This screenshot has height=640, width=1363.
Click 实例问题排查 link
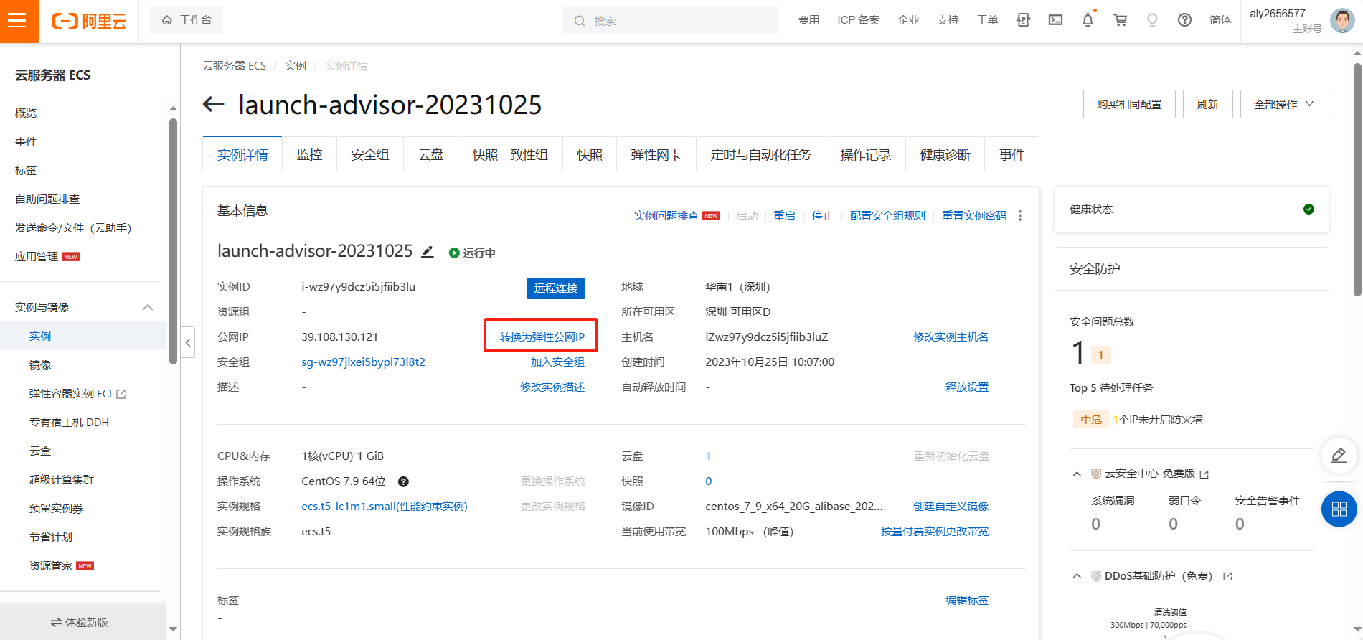(666, 215)
